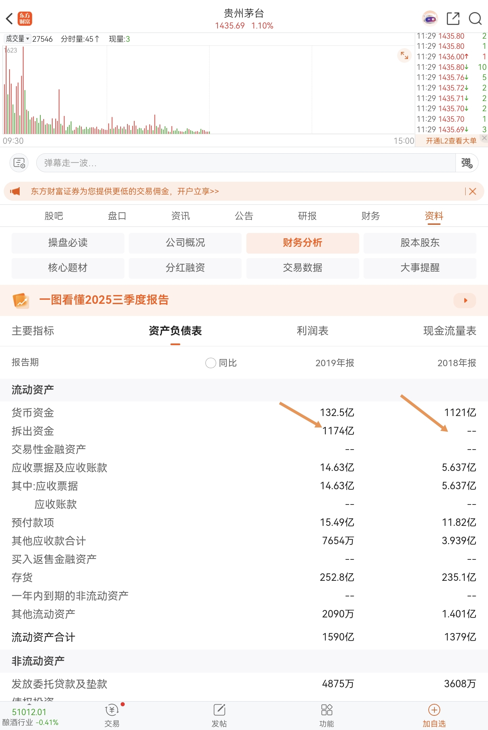Select the 资料 tab
This screenshot has width=488, height=730.
click(434, 216)
